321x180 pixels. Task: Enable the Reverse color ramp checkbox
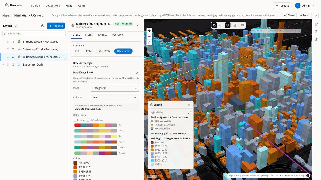point(75,120)
